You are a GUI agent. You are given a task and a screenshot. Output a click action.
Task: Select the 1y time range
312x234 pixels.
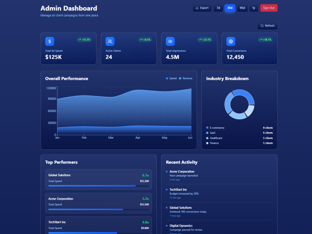tap(253, 8)
